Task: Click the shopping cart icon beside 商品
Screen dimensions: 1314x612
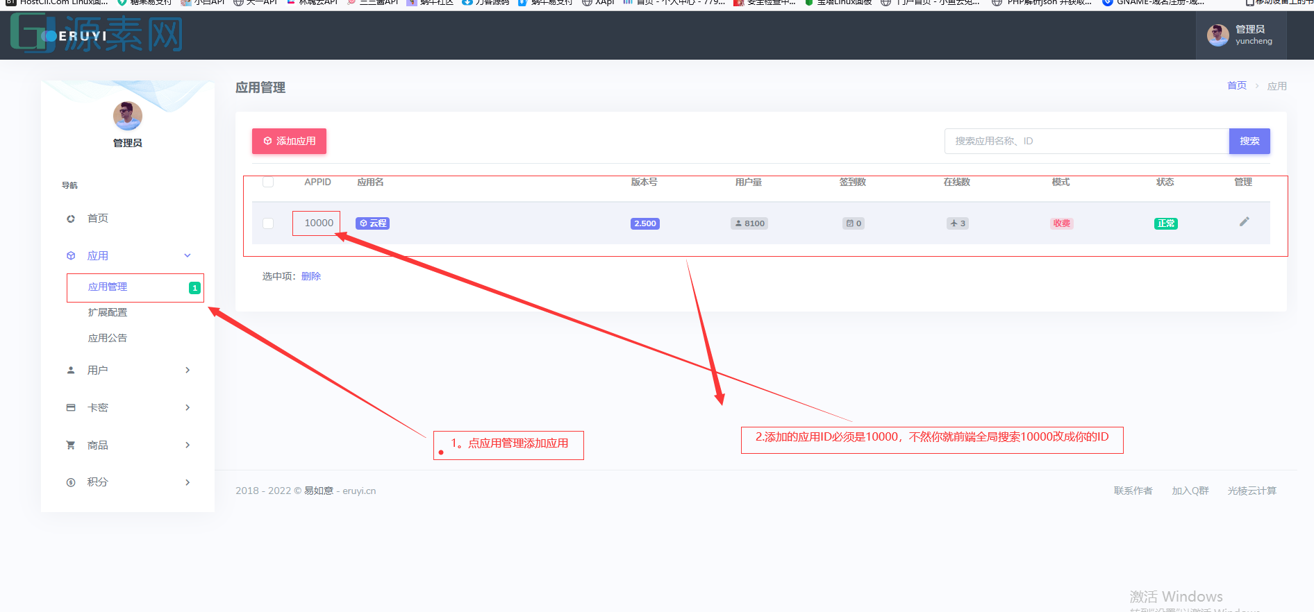Action: coord(71,445)
